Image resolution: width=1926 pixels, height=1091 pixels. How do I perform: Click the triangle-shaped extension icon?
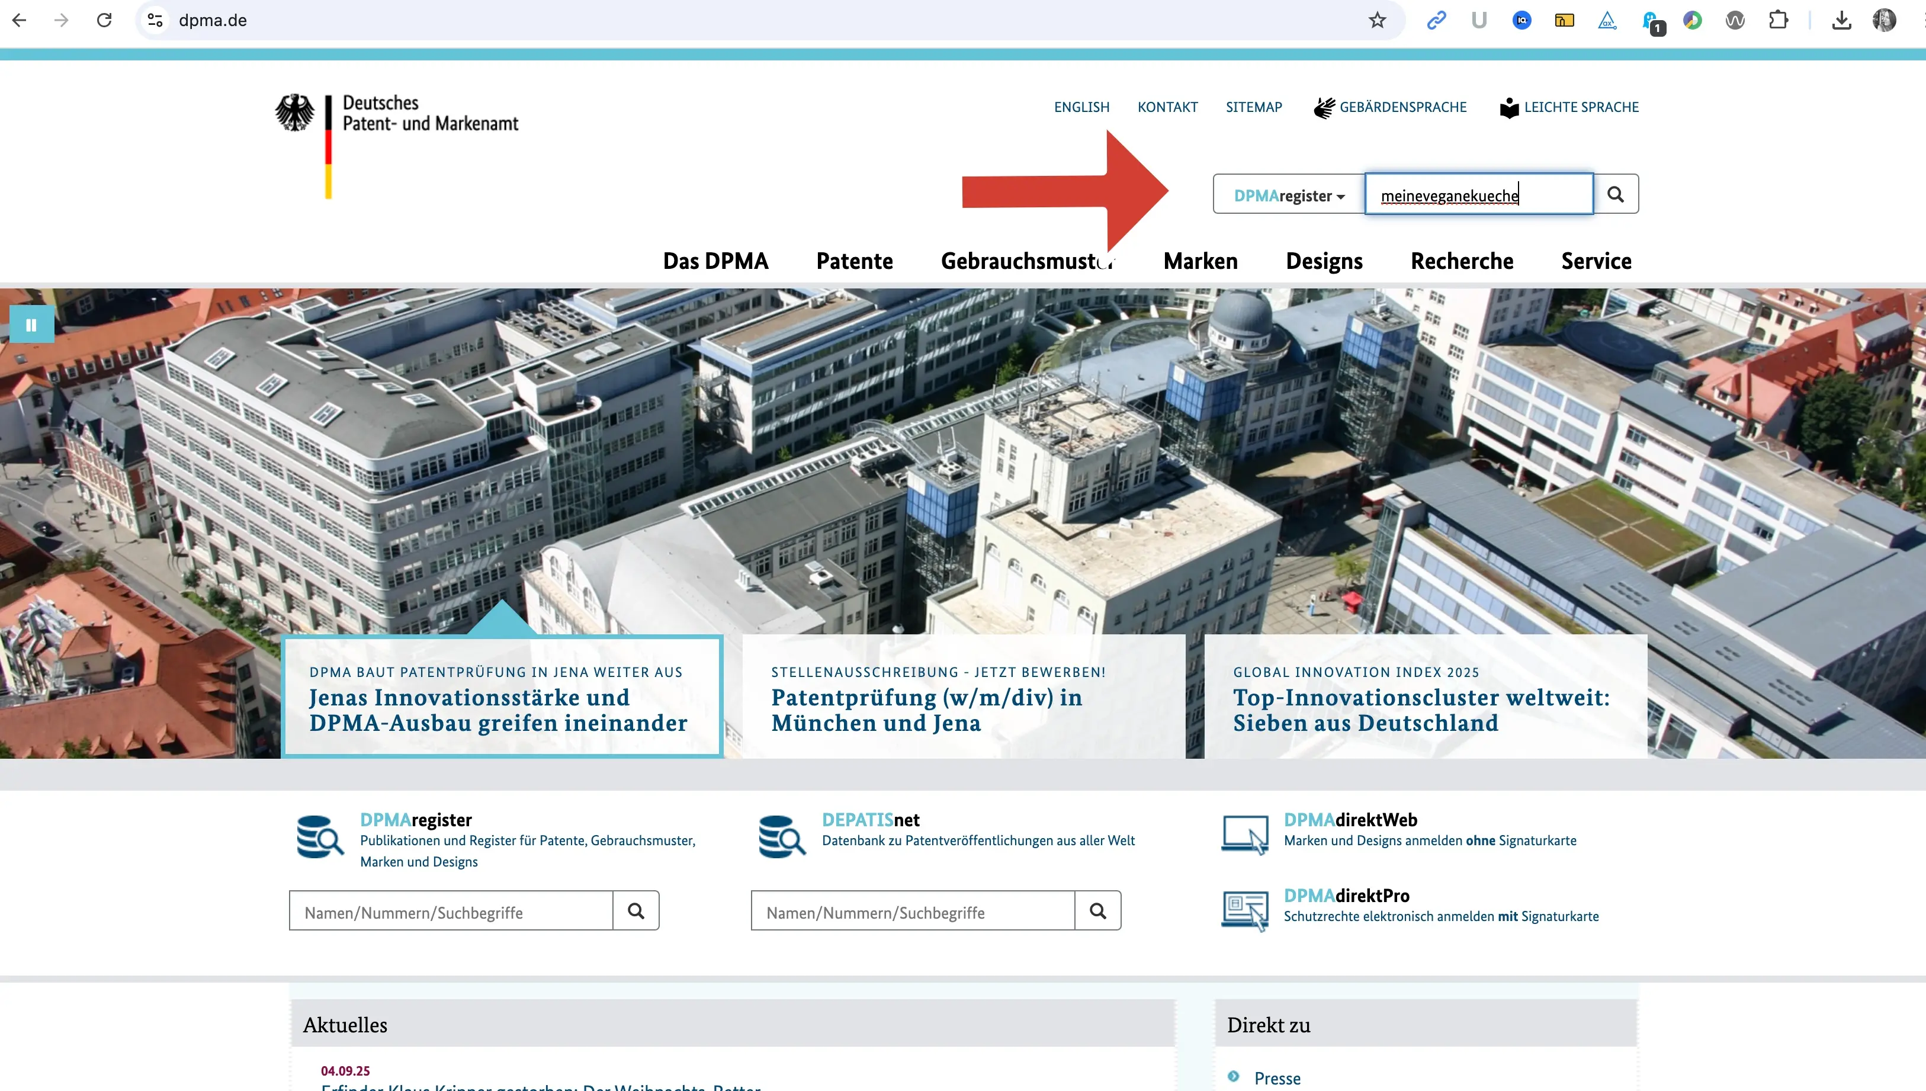coord(1607,20)
